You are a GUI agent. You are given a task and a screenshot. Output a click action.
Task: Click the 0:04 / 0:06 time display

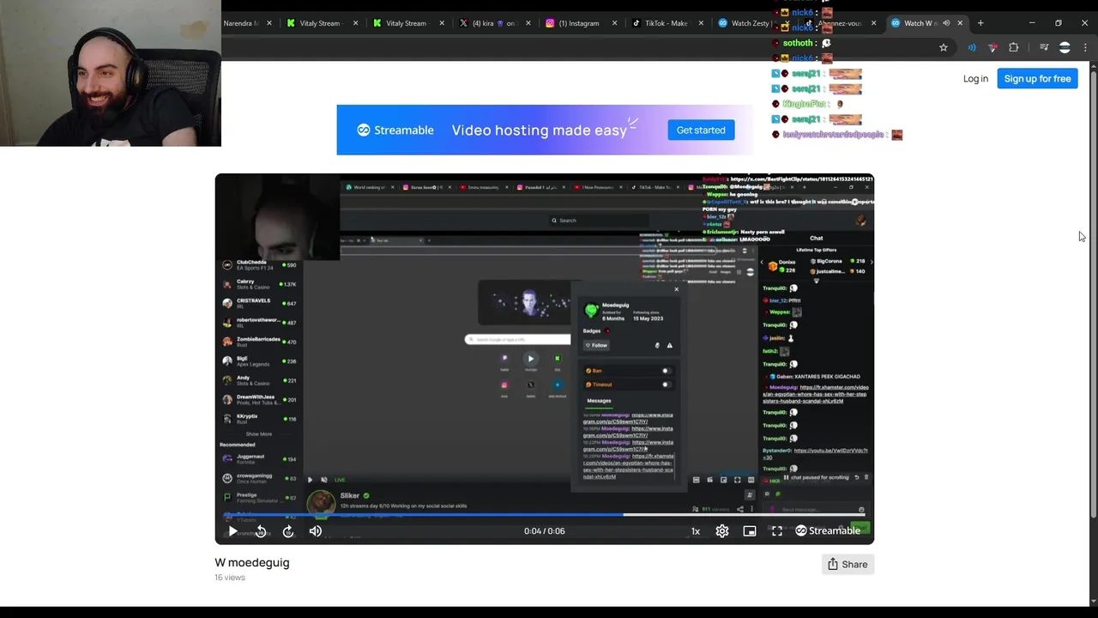(545, 531)
